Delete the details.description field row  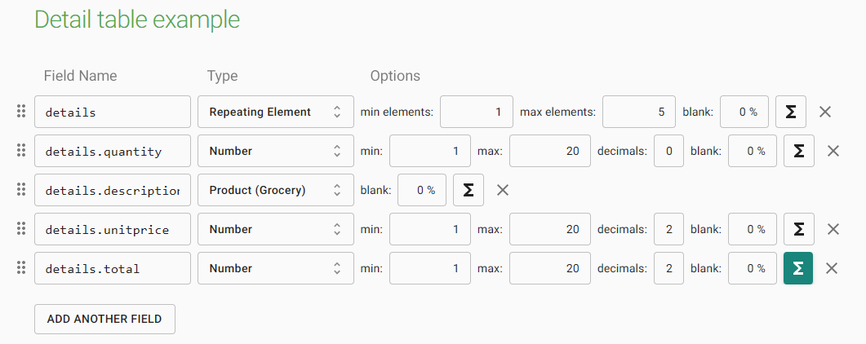(x=503, y=190)
